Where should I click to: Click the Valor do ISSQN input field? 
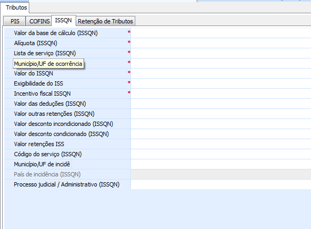tap(221, 73)
